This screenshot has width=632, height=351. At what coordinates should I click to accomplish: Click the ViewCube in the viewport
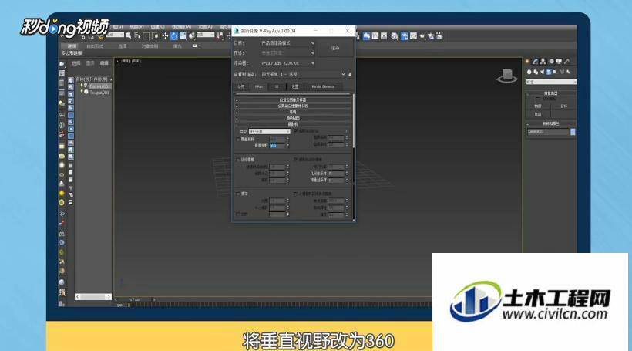[x=506, y=76]
